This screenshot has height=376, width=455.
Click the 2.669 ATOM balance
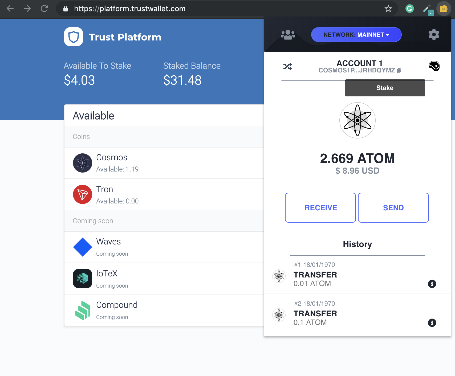(357, 158)
